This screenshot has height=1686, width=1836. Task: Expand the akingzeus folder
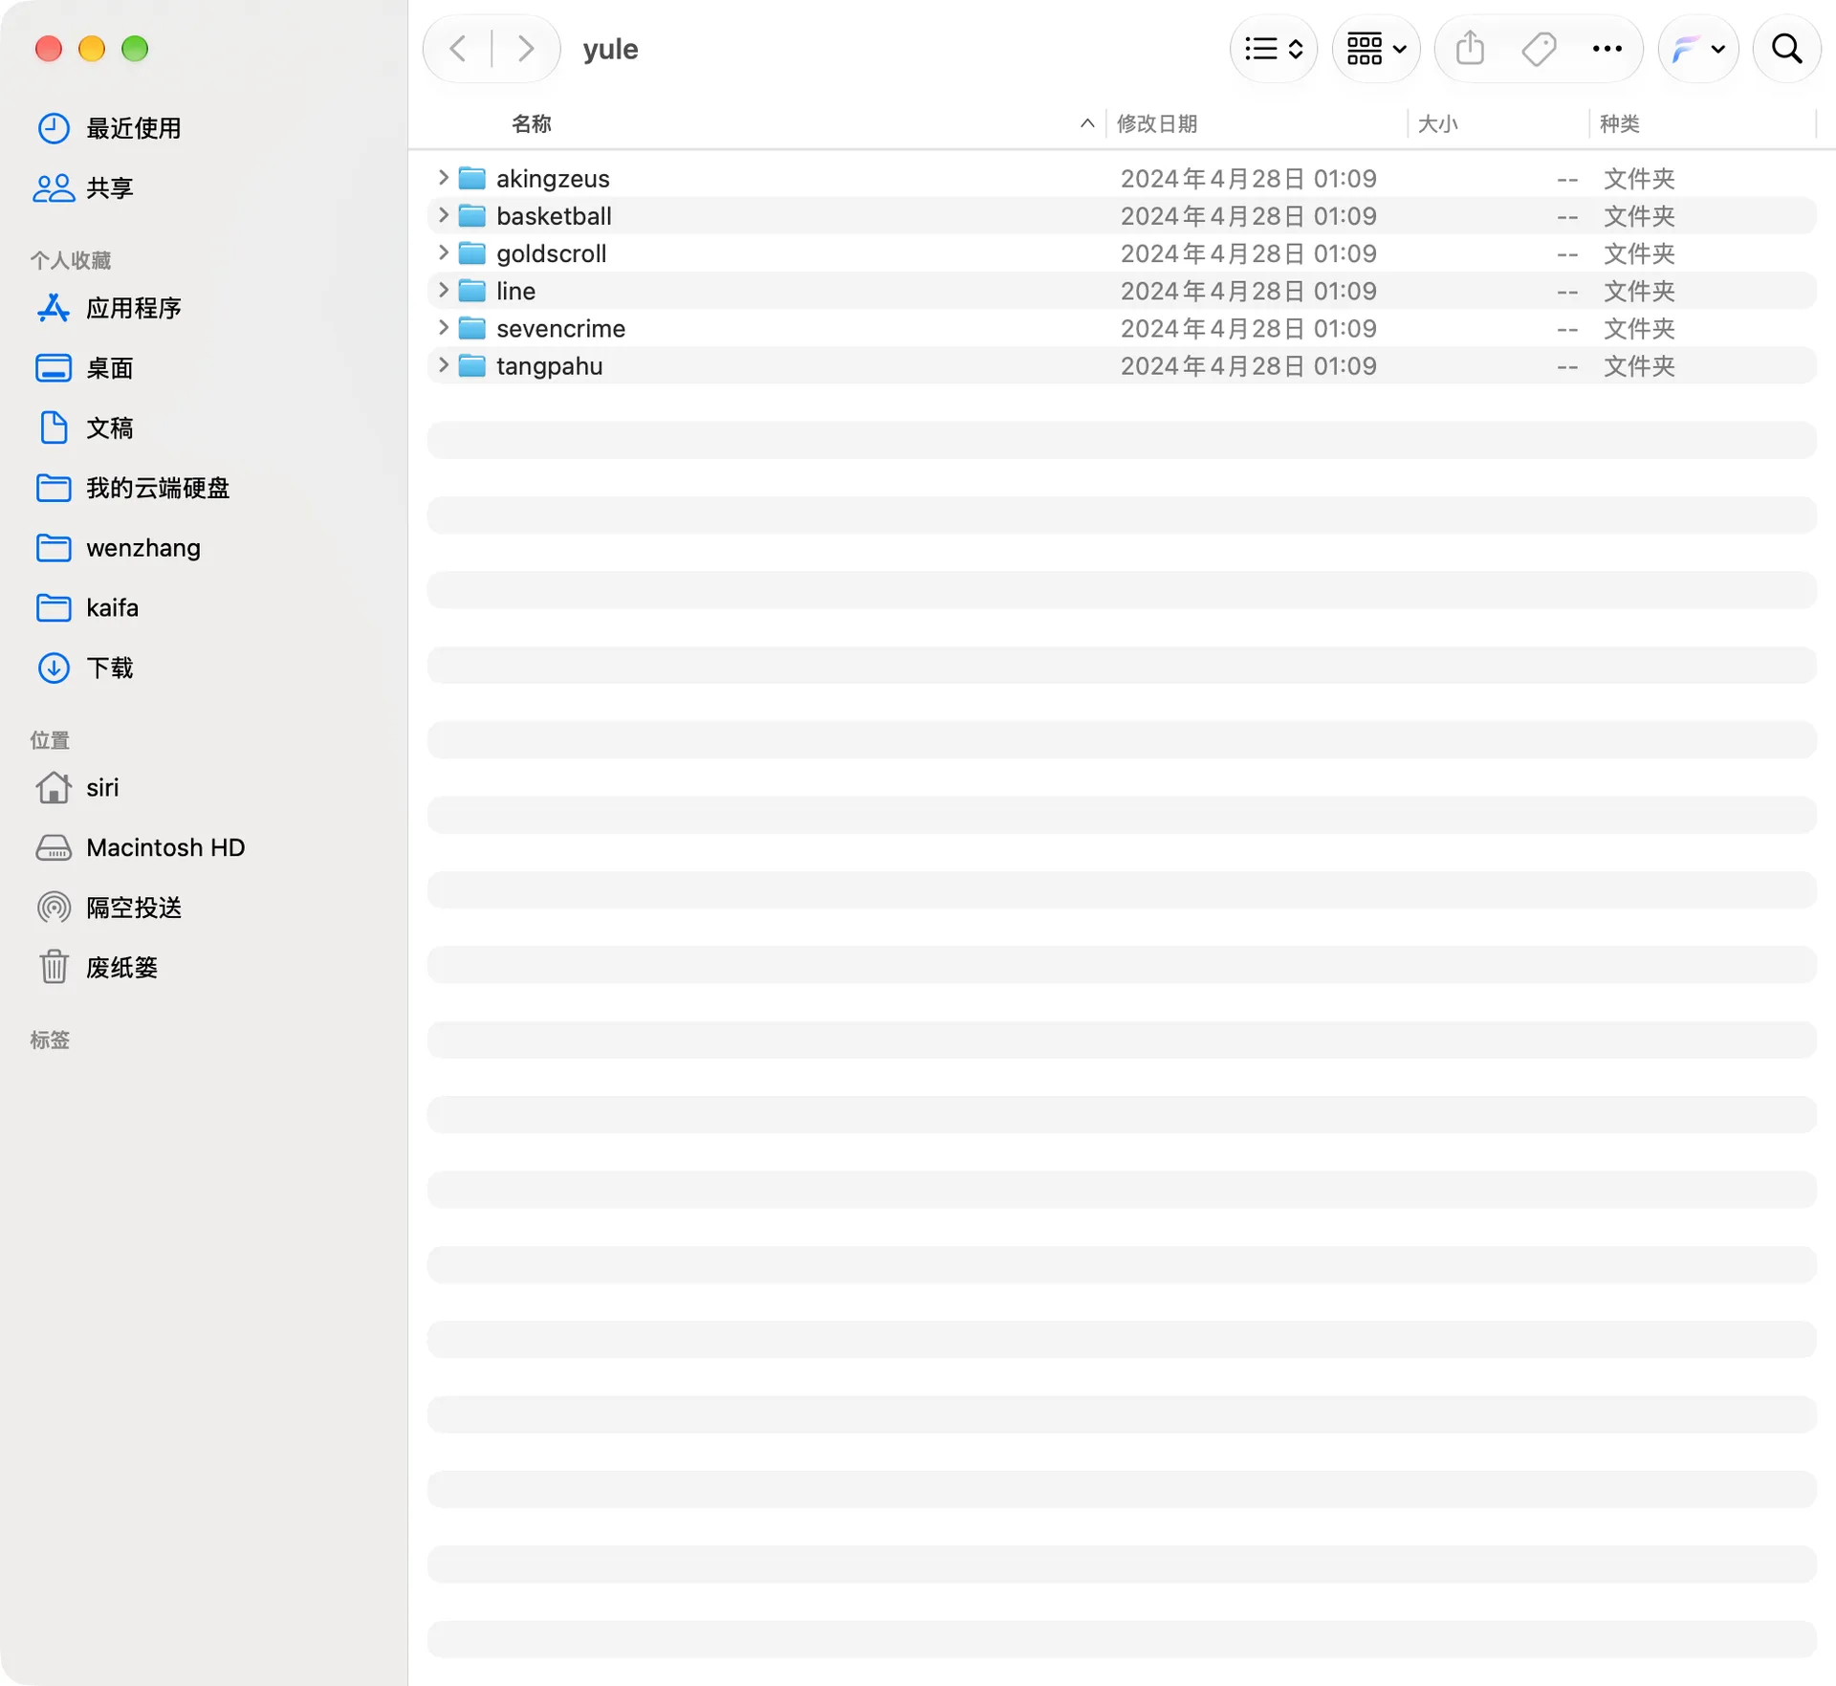[443, 178]
